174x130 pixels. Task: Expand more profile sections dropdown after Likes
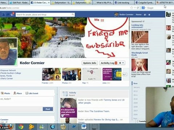pyautogui.click(x=125, y=74)
